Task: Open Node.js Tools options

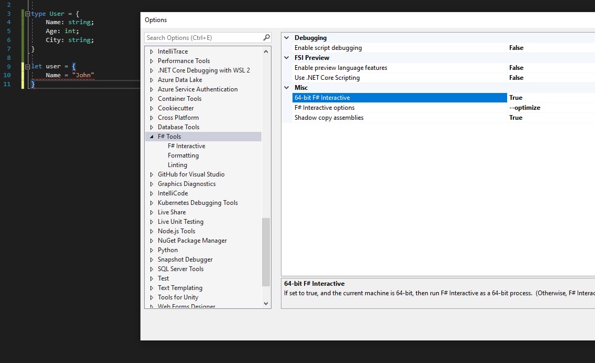Action: tap(176, 231)
